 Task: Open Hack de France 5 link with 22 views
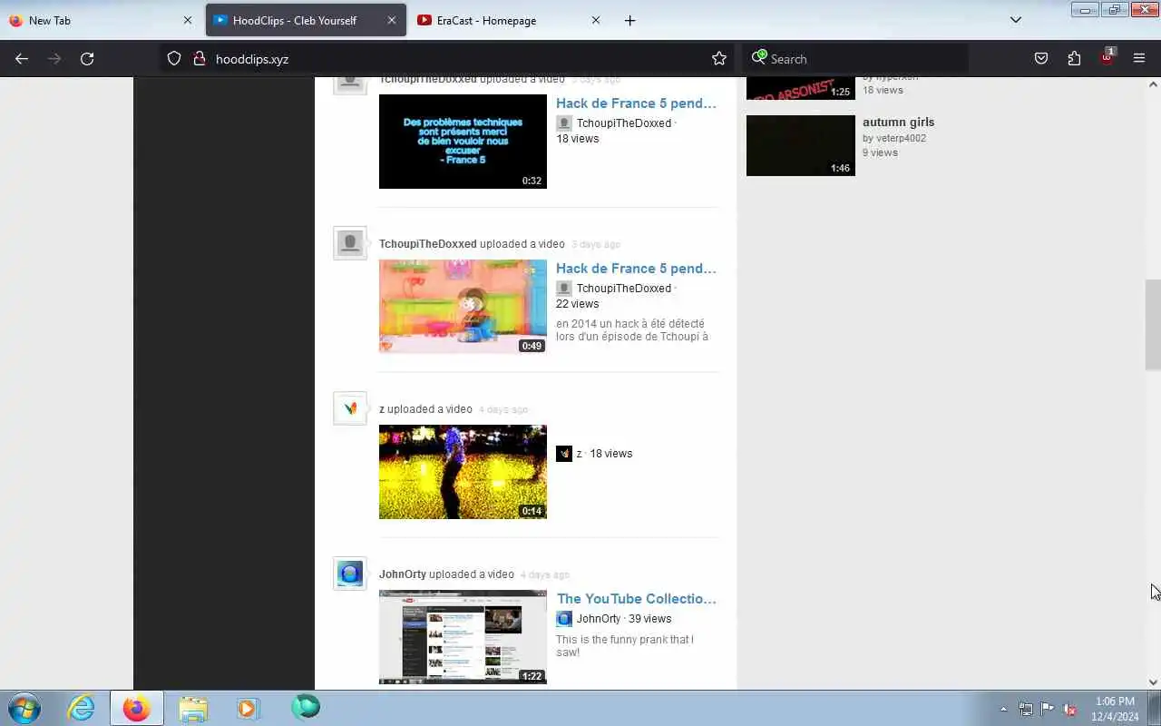[x=636, y=269]
